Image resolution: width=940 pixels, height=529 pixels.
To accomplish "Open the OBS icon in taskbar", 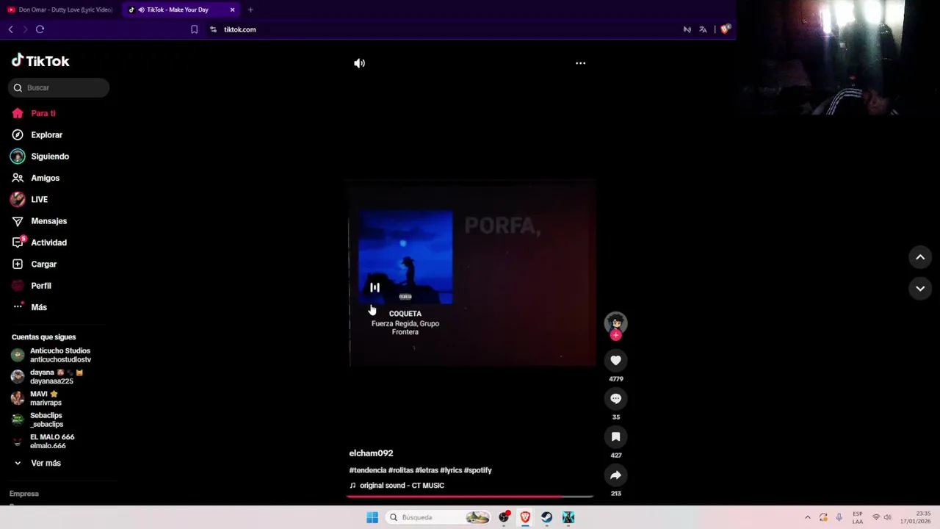I will click(x=504, y=517).
